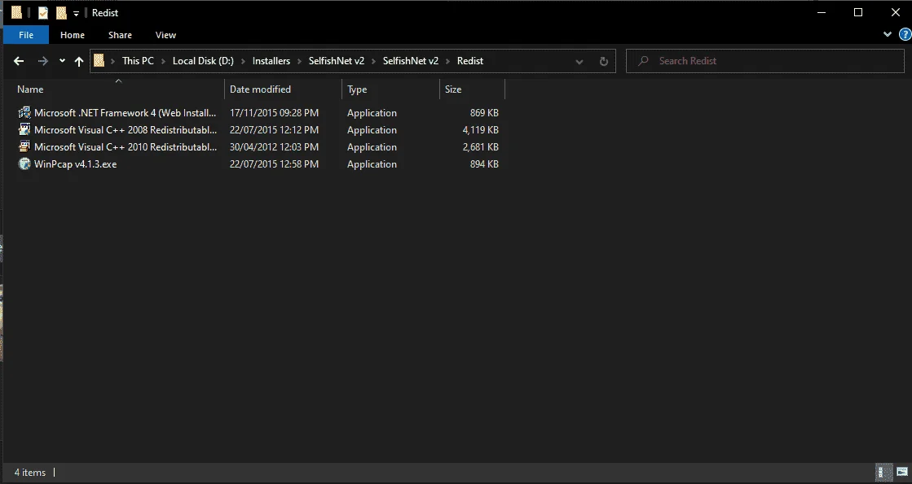Viewport: 912px width, 484px height.
Task: Expand the ribbon with the chevron
Action: tap(888, 34)
